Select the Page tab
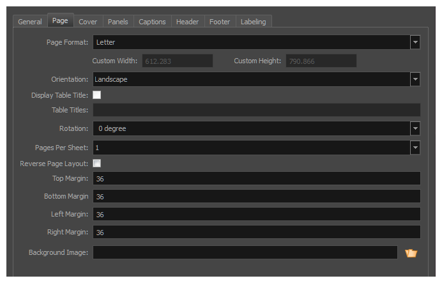Viewport: 442px width, 283px height. pos(60,20)
